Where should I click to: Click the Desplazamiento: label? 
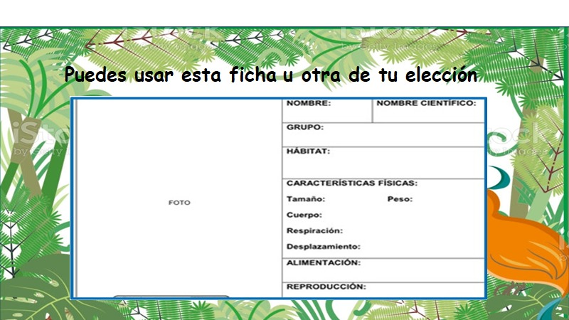[x=324, y=247]
